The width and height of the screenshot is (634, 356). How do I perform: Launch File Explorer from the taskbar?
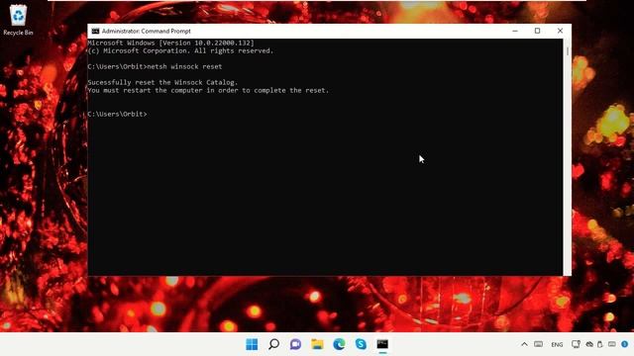(x=317, y=344)
